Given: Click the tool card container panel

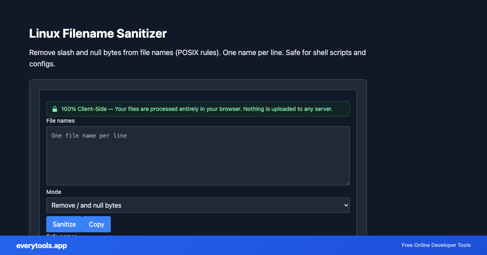Looking at the screenshot, I should (x=198, y=85).
